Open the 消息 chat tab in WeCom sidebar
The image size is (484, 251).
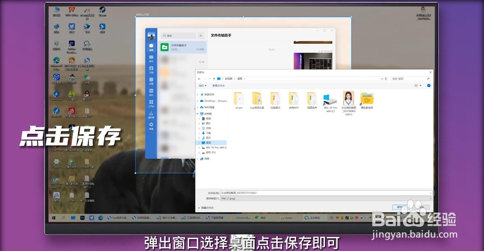point(151,47)
